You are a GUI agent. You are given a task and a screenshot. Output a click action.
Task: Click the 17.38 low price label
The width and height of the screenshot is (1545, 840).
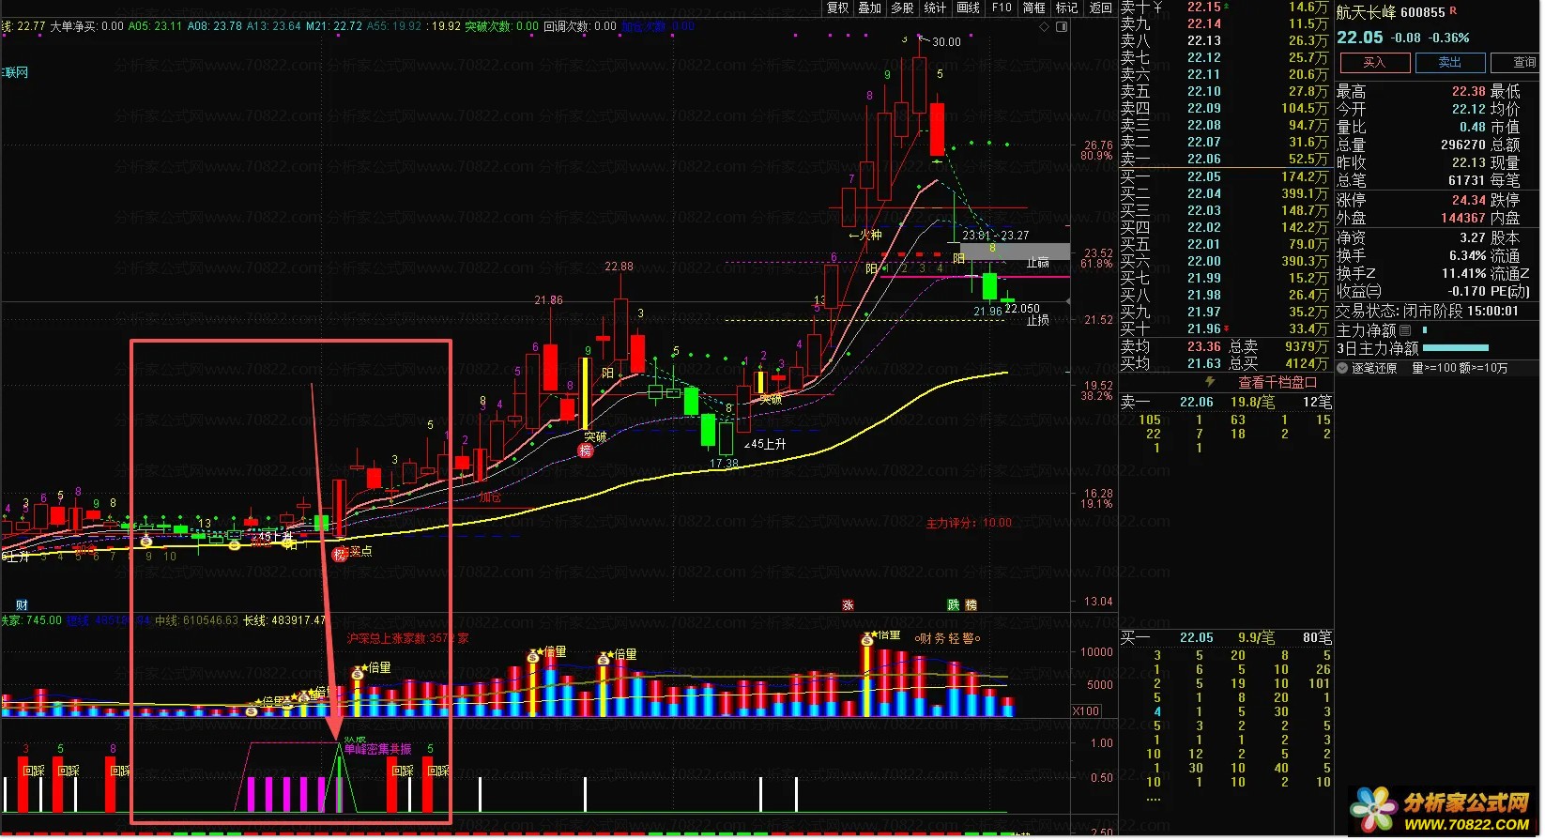click(724, 464)
